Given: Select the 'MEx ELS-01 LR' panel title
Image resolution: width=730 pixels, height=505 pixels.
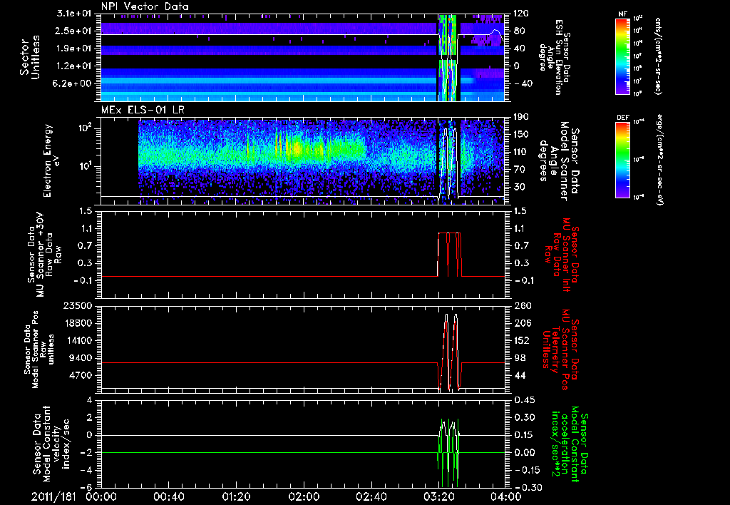Looking at the screenshot, I should [143, 111].
